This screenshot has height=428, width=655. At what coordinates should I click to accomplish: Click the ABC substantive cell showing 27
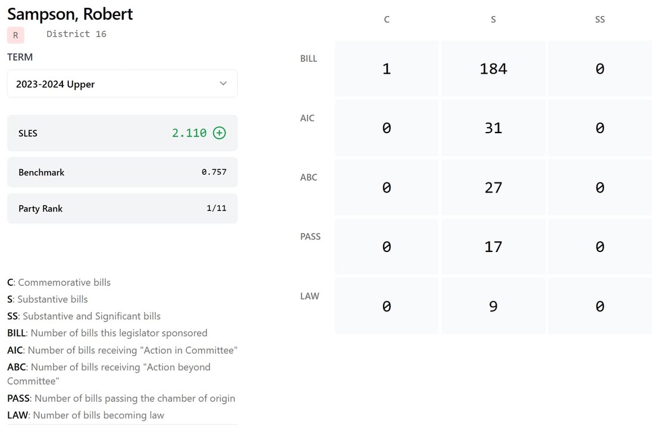pyautogui.click(x=493, y=187)
